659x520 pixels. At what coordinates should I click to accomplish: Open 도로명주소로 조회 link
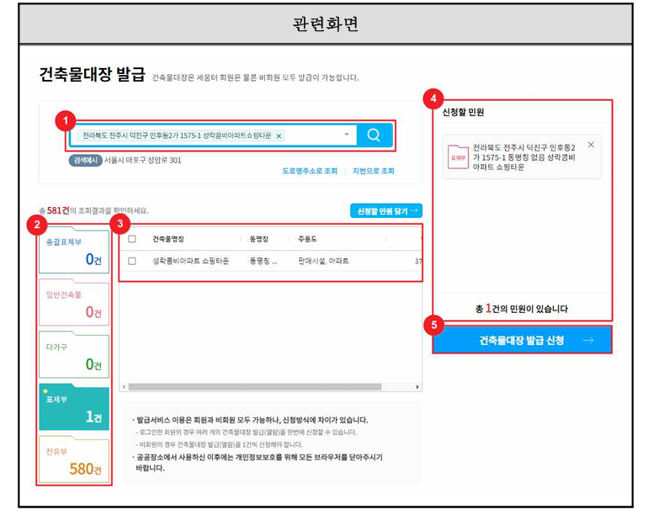tap(310, 171)
